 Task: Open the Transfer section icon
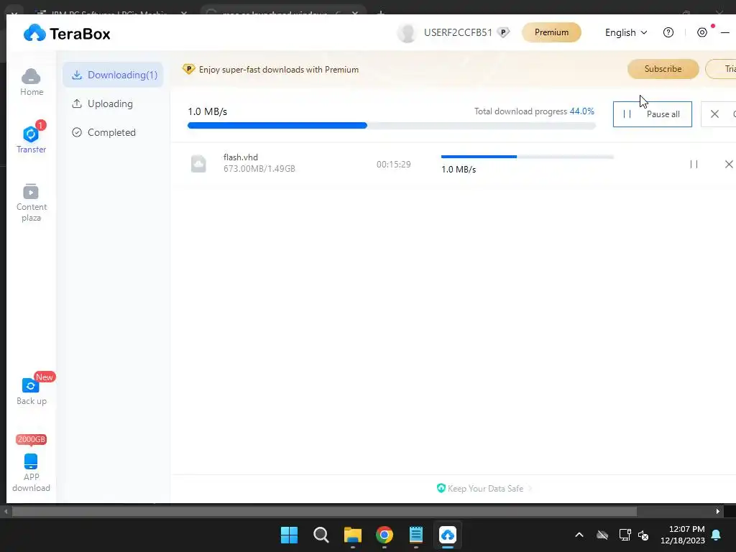pos(31,134)
